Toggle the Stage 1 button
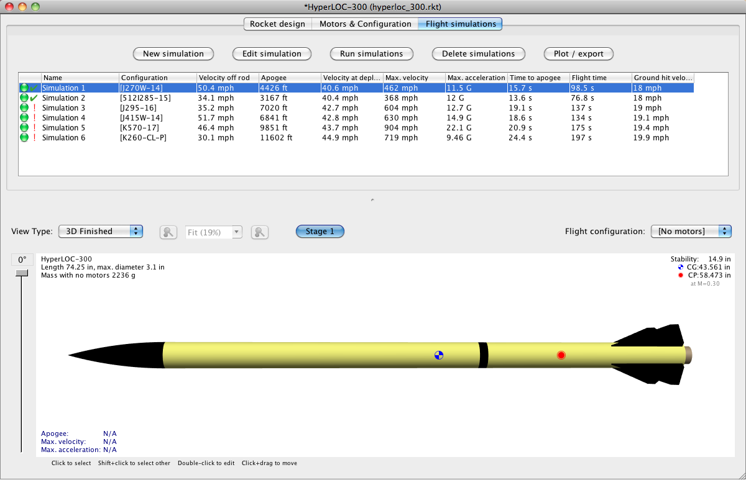Image resolution: width=746 pixels, height=480 pixels. [x=320, y=232]
